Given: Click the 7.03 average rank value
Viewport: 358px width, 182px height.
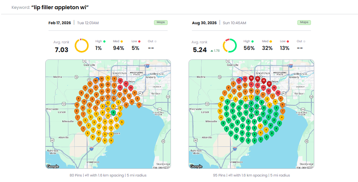Looking at the screenshot, I should click(x=61, y=50).
